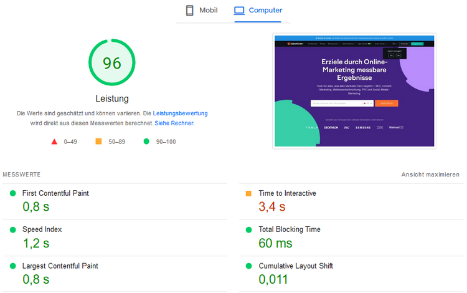
Task: Click the Speed Index label
Action: (x=42, y=229)
